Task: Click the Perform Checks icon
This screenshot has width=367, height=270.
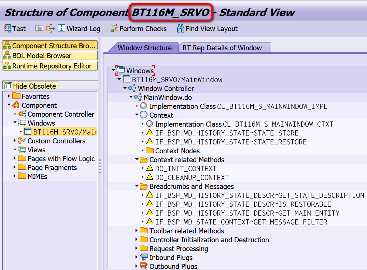Action: [x=114, y=28]
